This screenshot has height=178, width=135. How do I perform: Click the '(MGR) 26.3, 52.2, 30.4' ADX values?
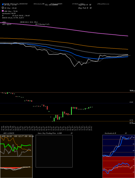[29, 22]
